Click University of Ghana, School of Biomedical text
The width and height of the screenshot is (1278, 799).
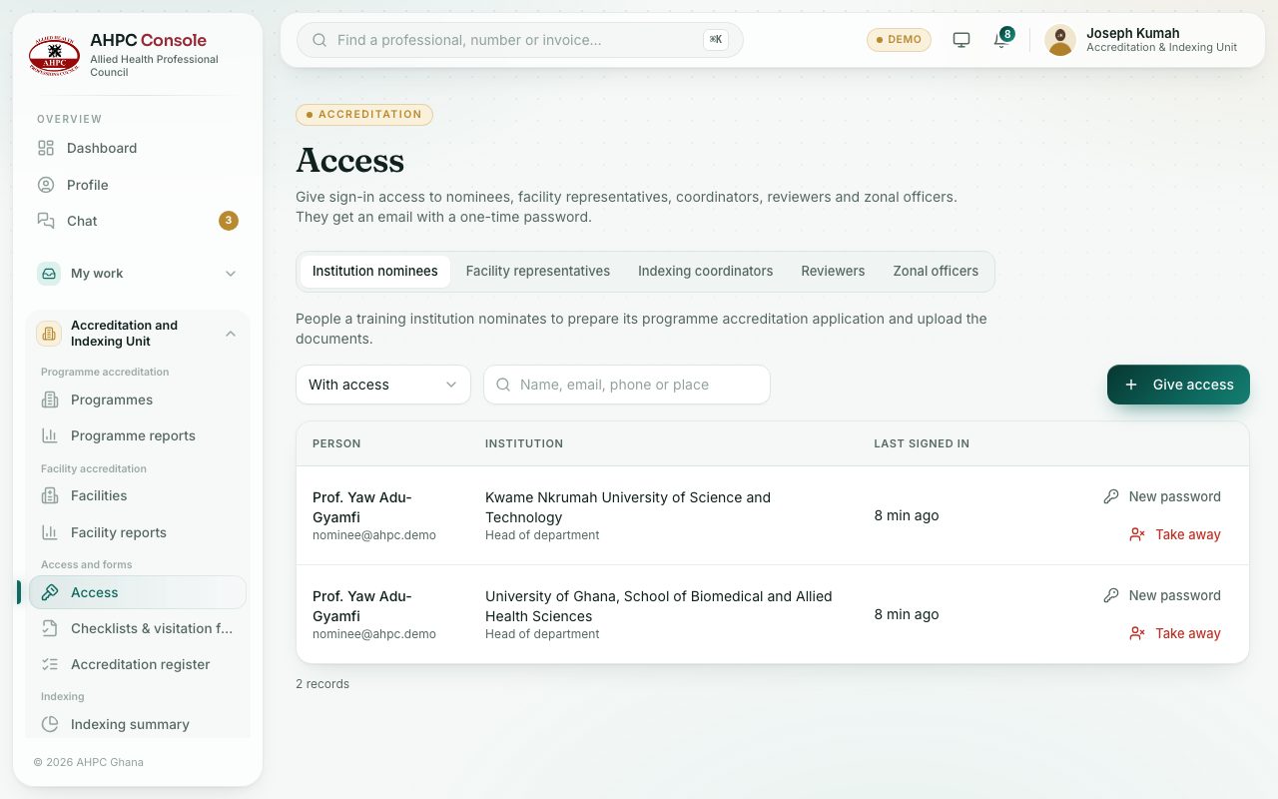tap(658, 606)
